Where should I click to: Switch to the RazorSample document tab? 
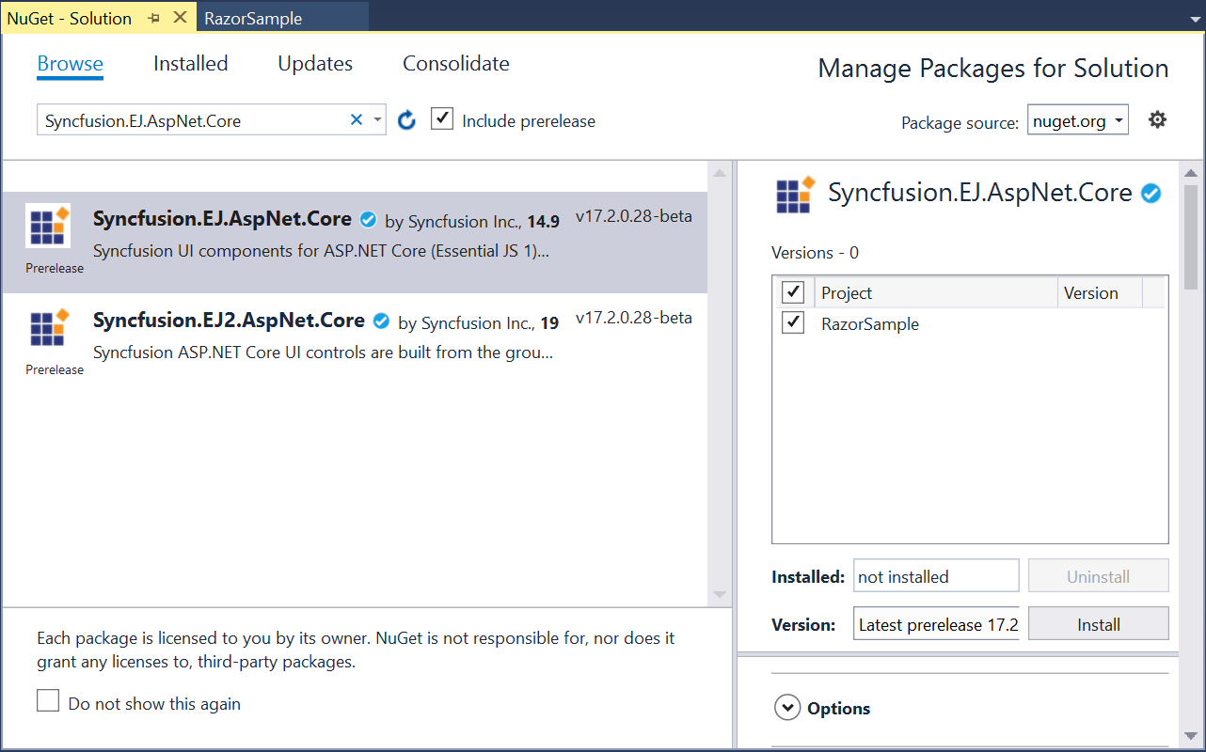click(x=253, y=19)
